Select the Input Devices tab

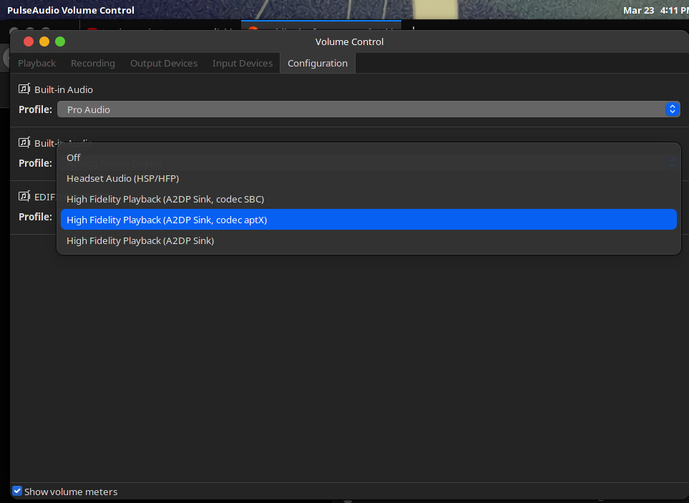click(x=243, y=63)
